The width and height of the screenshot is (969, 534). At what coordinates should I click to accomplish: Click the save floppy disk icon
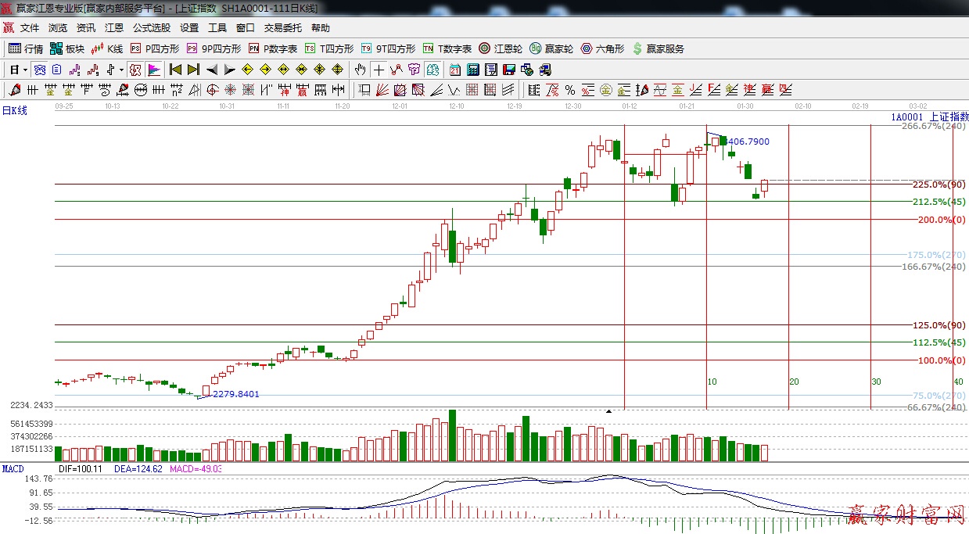pyautogui.click(x=510, y=70)
